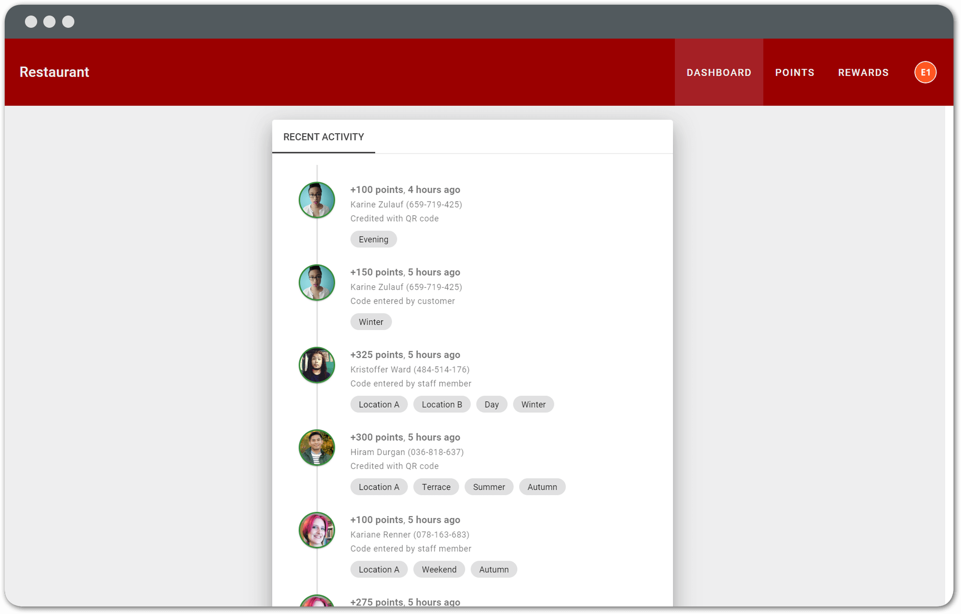Screen dimensions: 961x614
Task: Click the Winter chip under Karine Zulauf
Action: [371, 322]
